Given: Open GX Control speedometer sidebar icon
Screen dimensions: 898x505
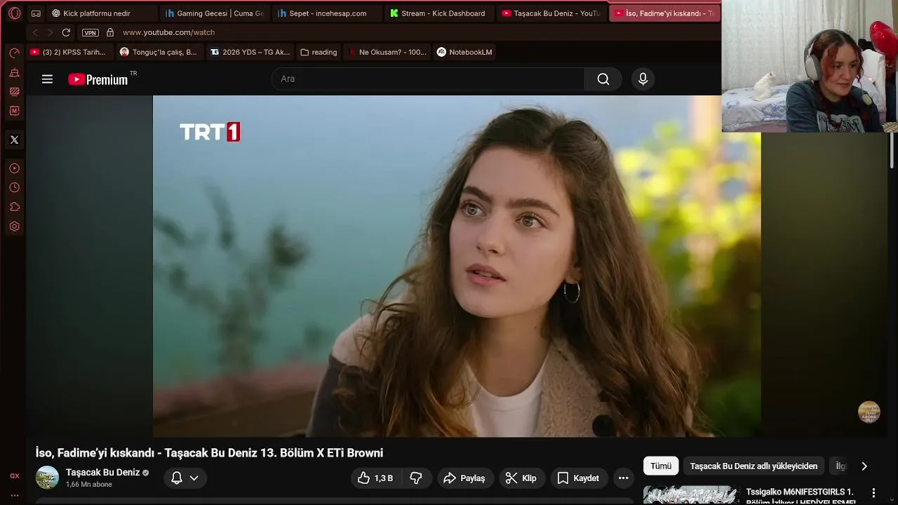Looking at the screenshot, I should (x=14, y=53).
